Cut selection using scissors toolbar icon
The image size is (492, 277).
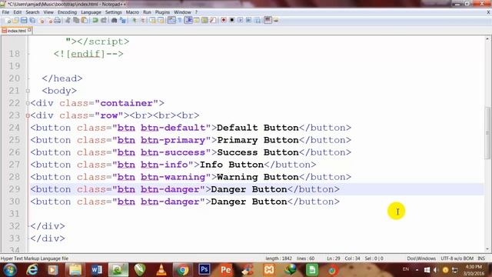coord(68,21)
